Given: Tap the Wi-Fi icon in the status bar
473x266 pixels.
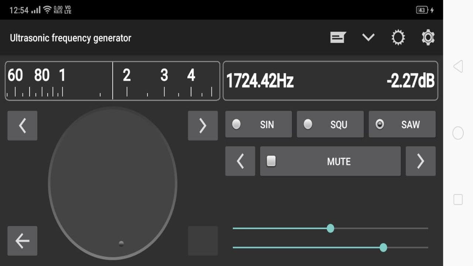Looking at the screenshot, I should click(x=47, y=10).
